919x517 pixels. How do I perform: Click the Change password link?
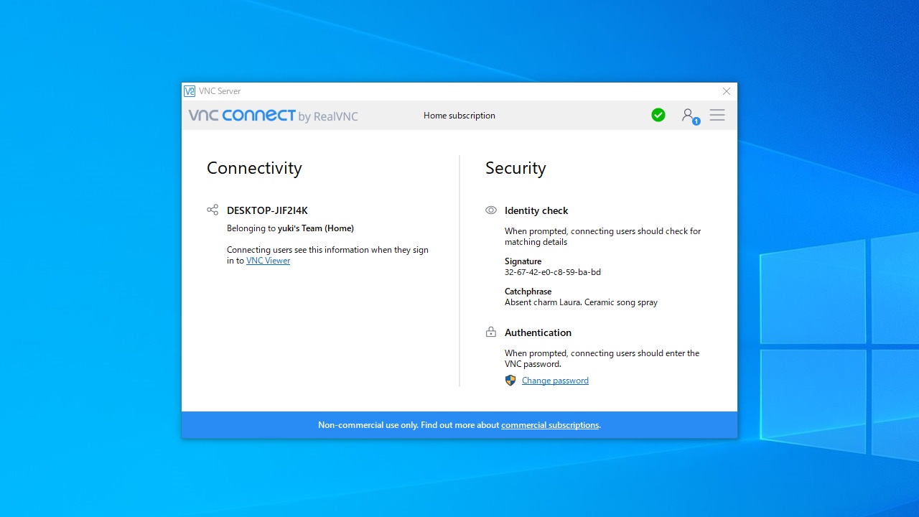tap(555, 381)
